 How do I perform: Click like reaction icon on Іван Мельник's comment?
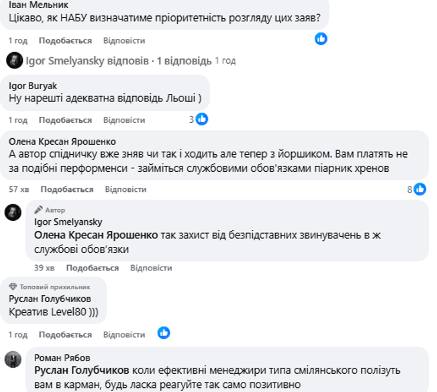[321, 39]
